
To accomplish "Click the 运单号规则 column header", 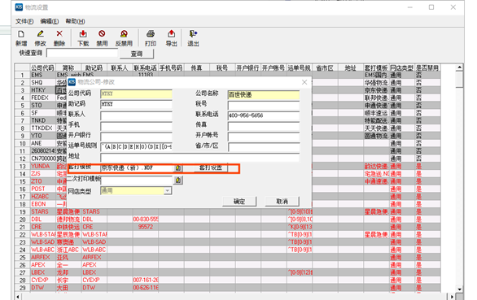I will (x=300, y=67).
